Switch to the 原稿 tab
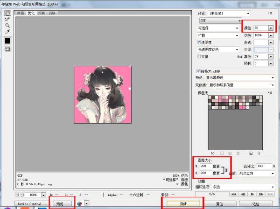 tap(21, 13)
